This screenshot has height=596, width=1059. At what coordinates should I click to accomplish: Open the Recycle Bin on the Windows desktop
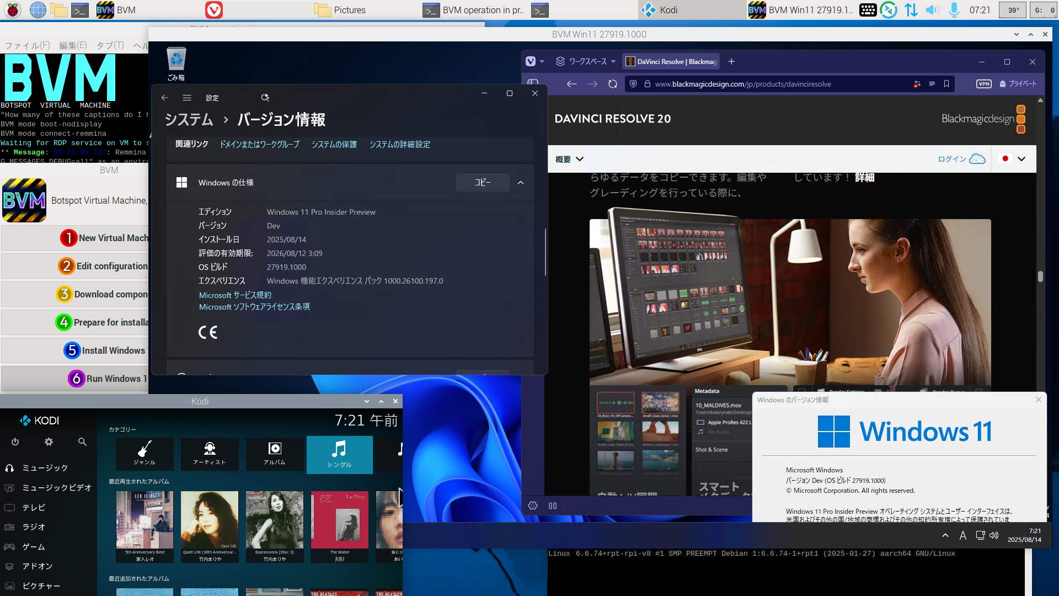[176, 64]
